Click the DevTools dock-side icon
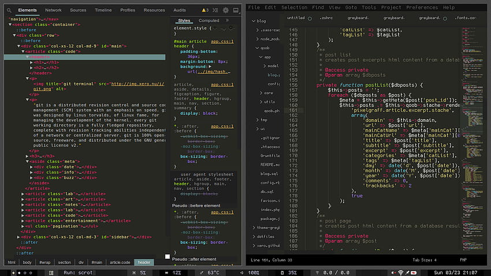The height and width of the screenshot is (276, 491). 236,10
